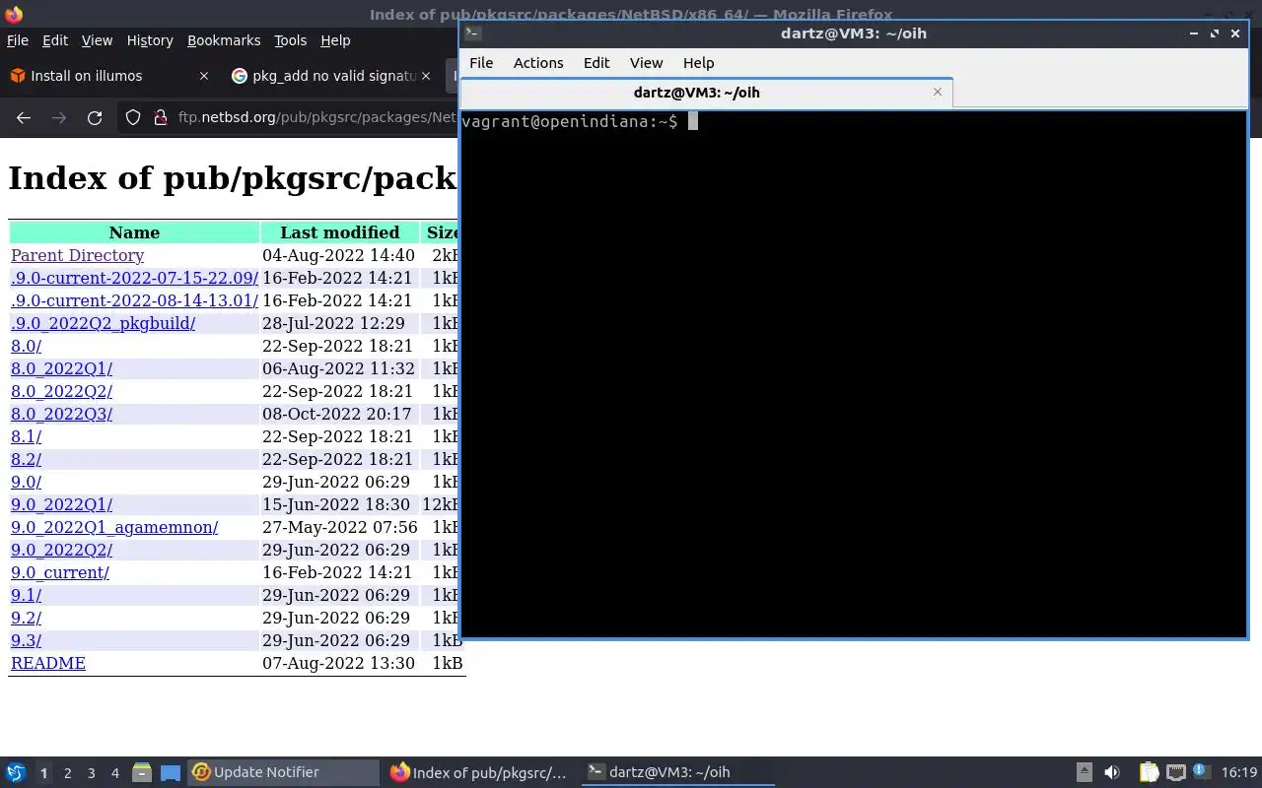Image resolution: width=1262 pixels, height=788 pixels.
Task: Open the 8.0_2022Q1/ directory link
Action: tap(61, 368)
